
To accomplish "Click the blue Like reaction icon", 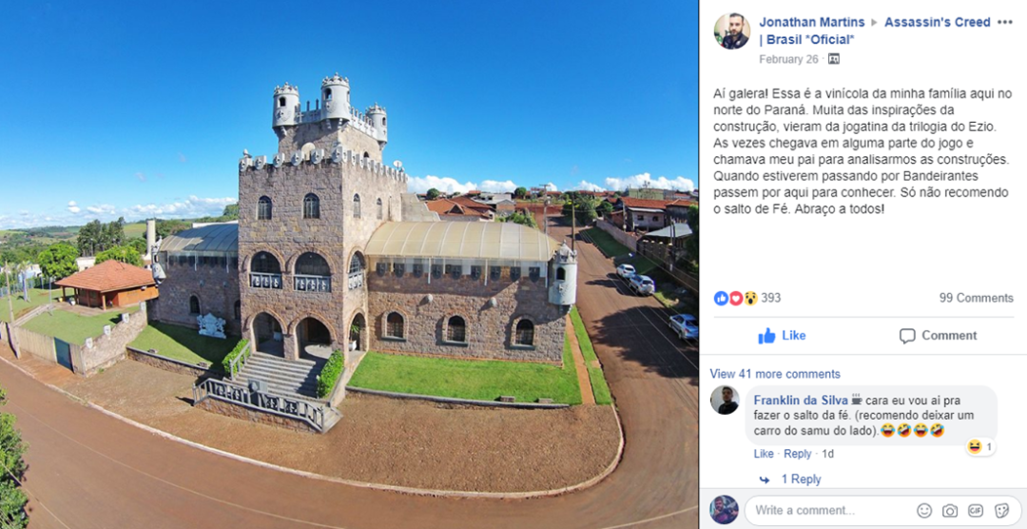I will point(721,298).
